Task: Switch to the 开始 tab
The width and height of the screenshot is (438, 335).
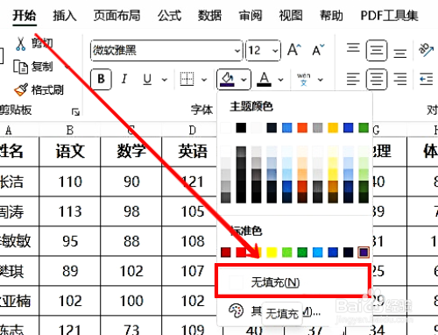Action: pos(25,16)
